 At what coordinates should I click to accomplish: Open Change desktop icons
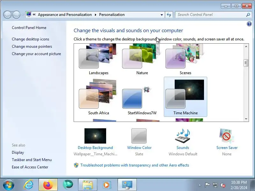(x=30, y=39)
